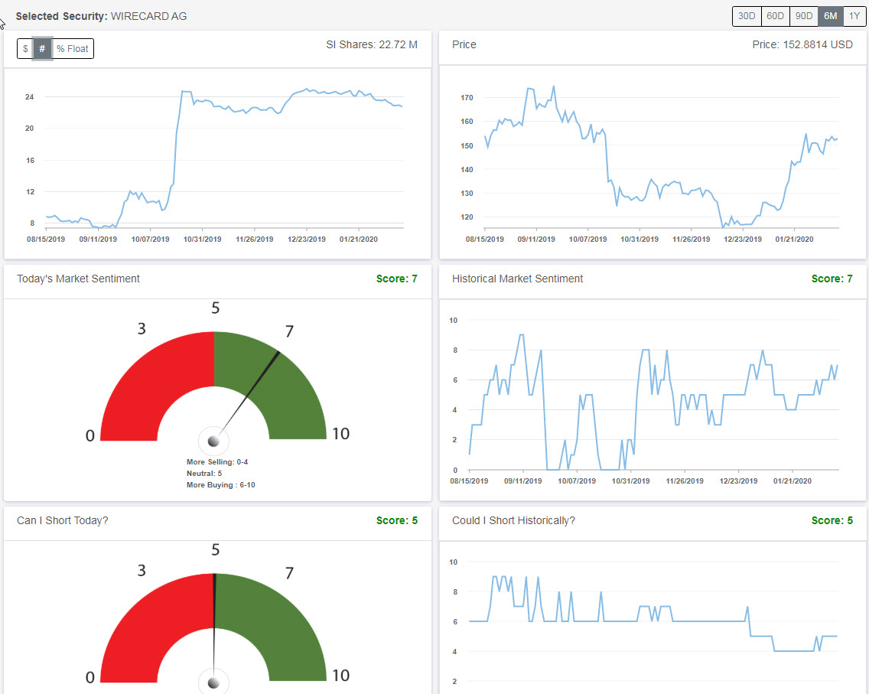Click the Price value readout
The width and height of the screenshot is (869, 694).
[x=802, y=44]
